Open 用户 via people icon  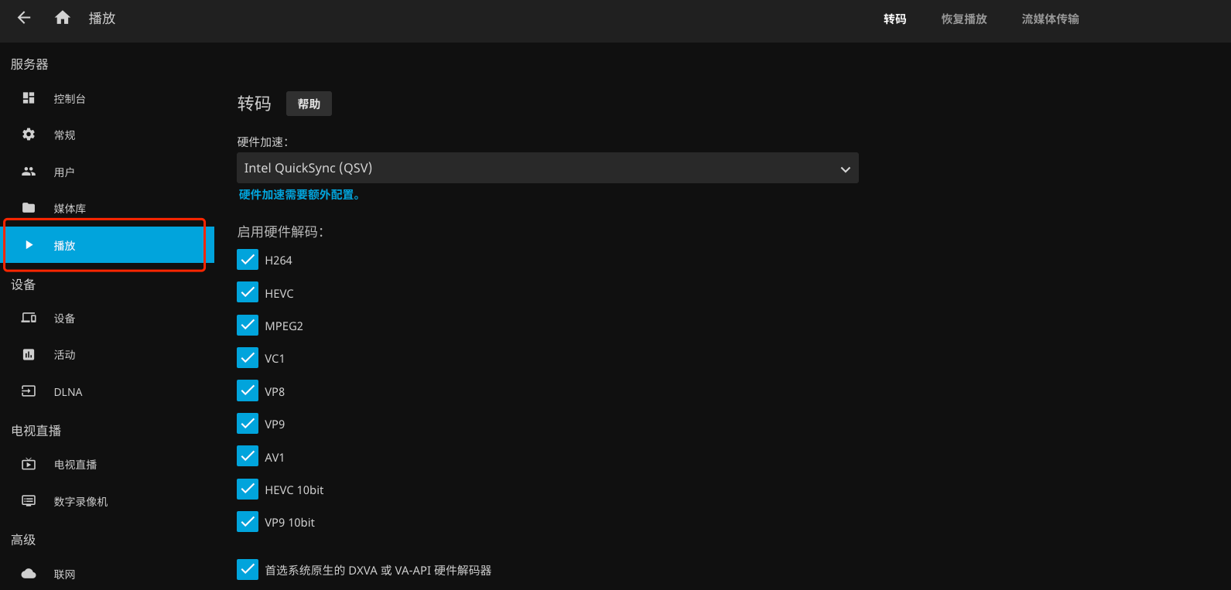(x=29, y=172)
